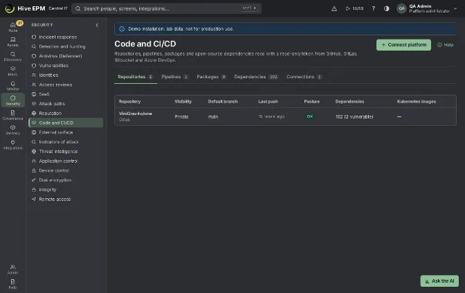
Task: Open Delivery in the navigation rail
Action: coord(12,130)
